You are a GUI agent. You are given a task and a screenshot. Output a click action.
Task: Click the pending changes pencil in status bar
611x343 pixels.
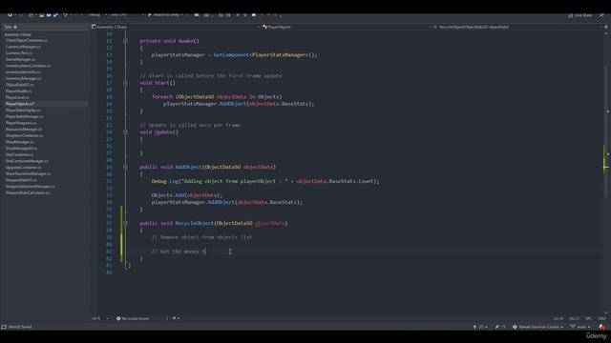[500, 327]
